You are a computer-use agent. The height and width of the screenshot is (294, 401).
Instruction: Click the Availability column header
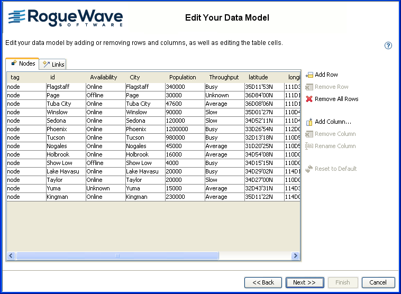104,77
